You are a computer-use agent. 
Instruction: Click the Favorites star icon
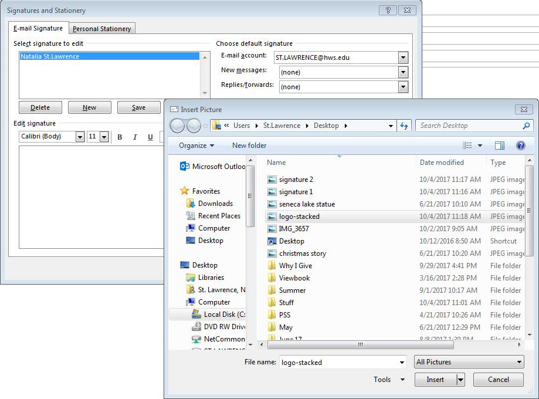tap(185, 191)
